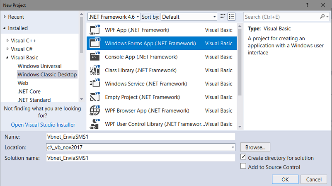This screenshot has width=332, height=186.
Task: Select .NET Standard category
Action: coord(34,100)
